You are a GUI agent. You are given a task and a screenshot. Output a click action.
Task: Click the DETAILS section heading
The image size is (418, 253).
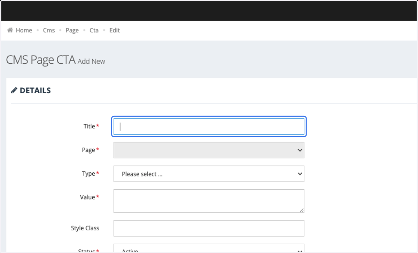[35, 90]
